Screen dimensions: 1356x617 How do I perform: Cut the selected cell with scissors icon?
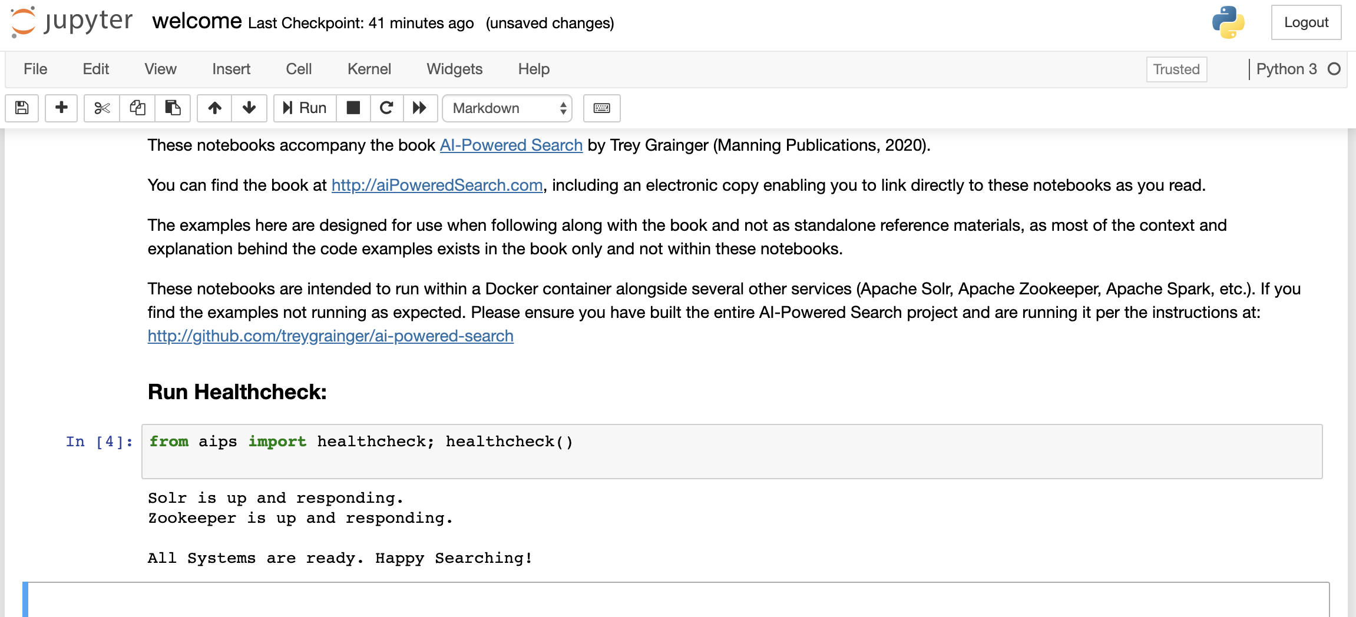(x=101, y=108)
